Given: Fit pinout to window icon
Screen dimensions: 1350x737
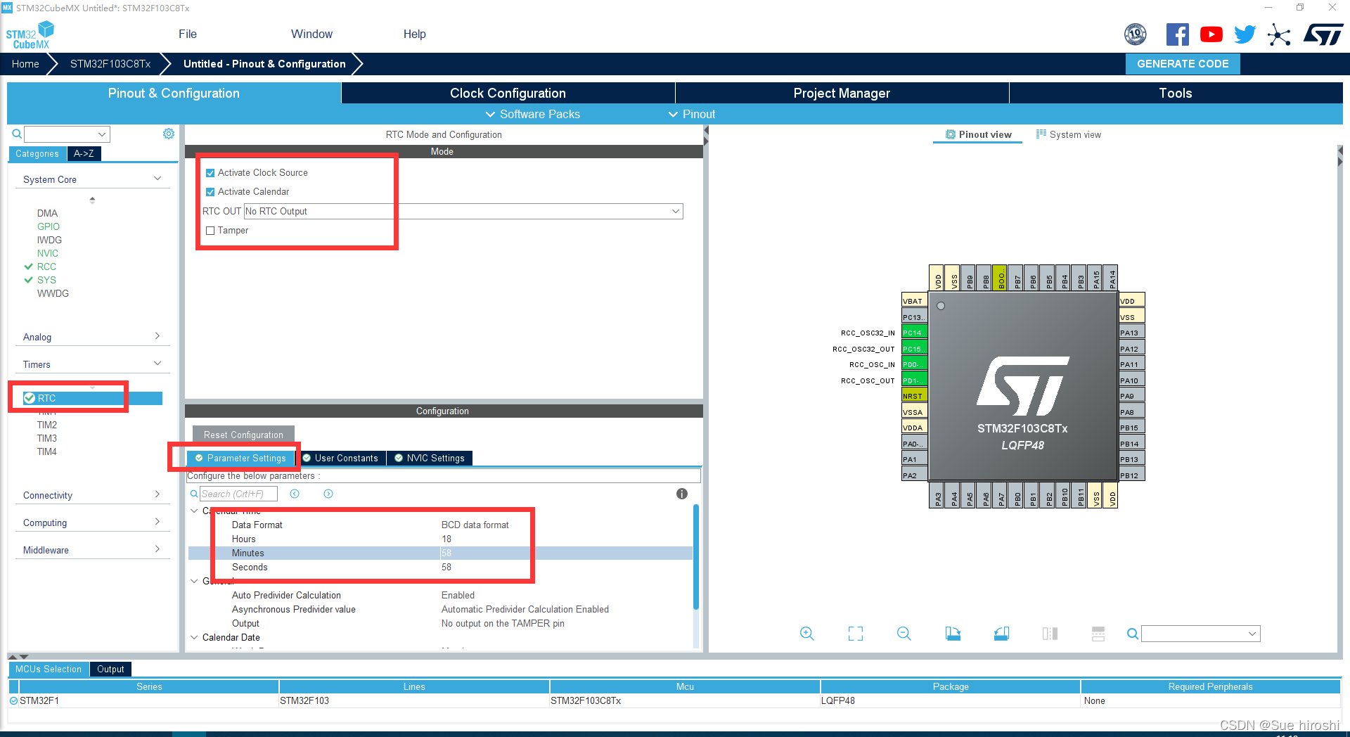Looking at the screenshot, I should click(855, 634).
